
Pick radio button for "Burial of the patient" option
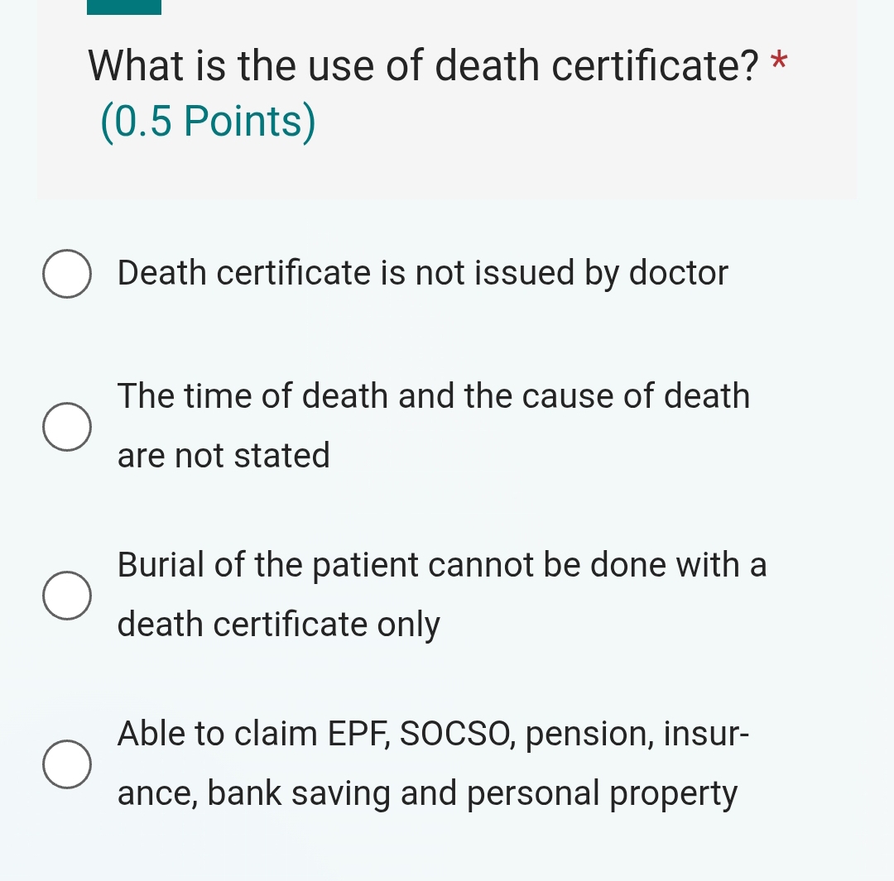[67, 595]
